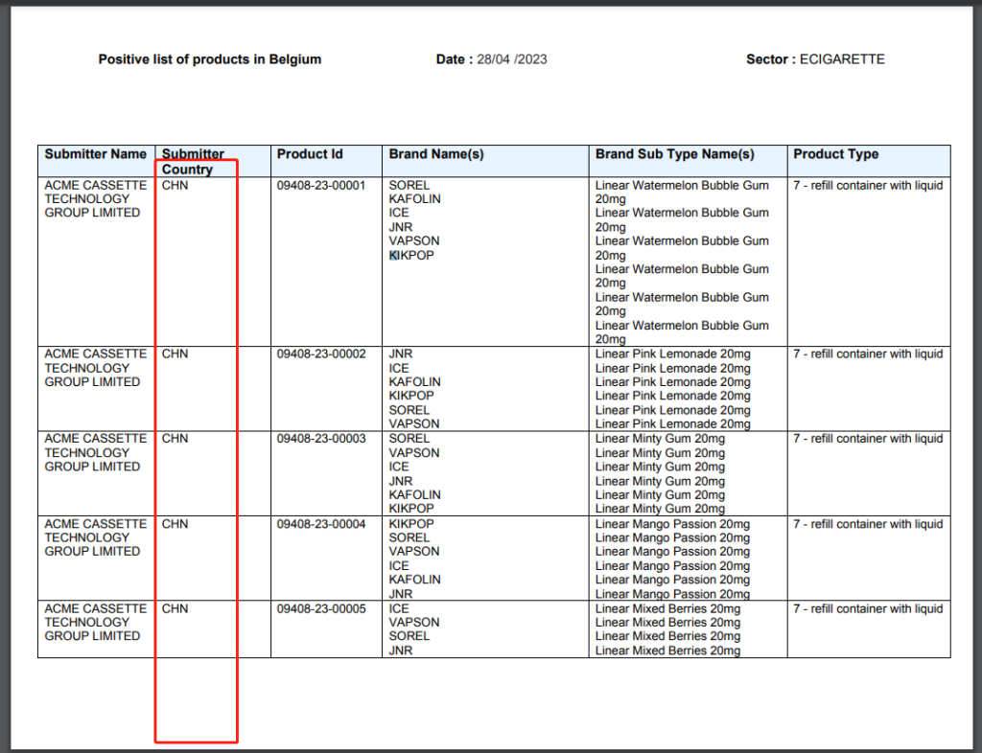Select the ECIGARETTE sector value

tap(842, 59)
